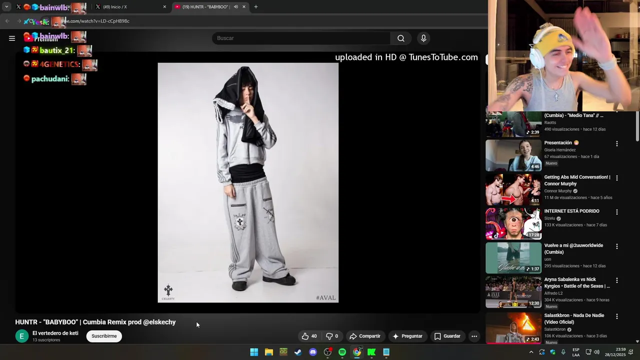Subscribe using the Suscribirme button

pyautogui.click(x=104, y=336)
